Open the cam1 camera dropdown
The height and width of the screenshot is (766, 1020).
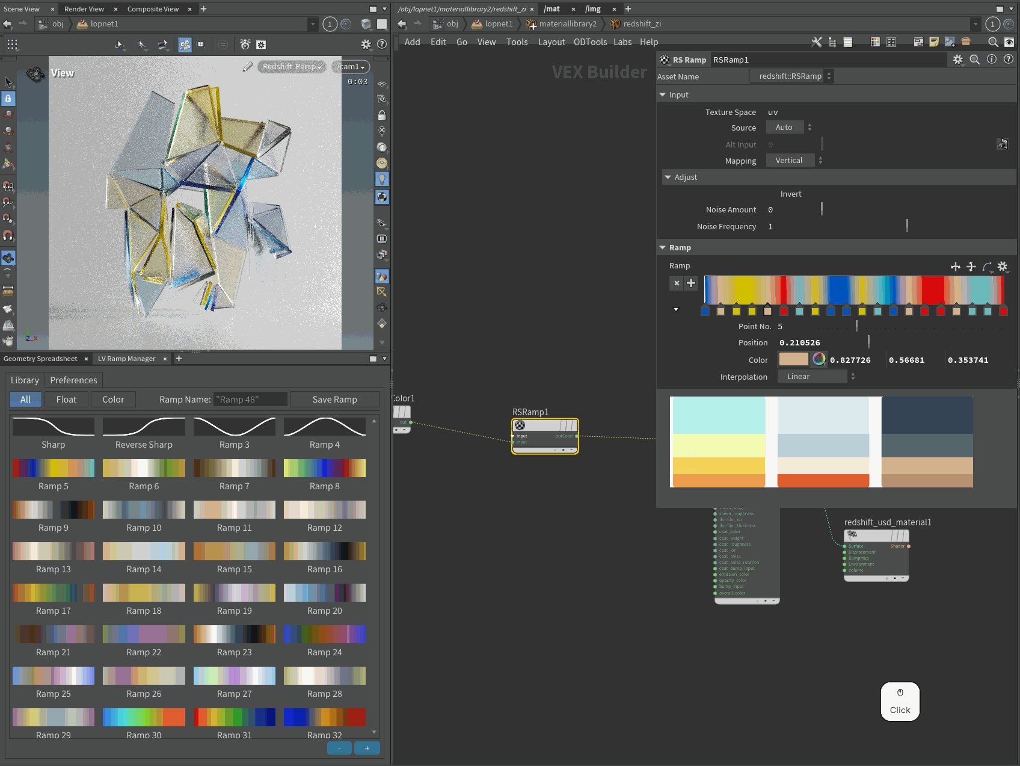click(x=351, y=67)
